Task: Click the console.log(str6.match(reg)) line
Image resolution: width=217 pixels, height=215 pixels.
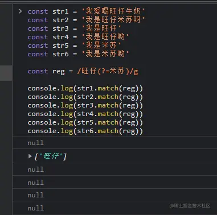Action: pyautogui.click(x=85, y=131)
